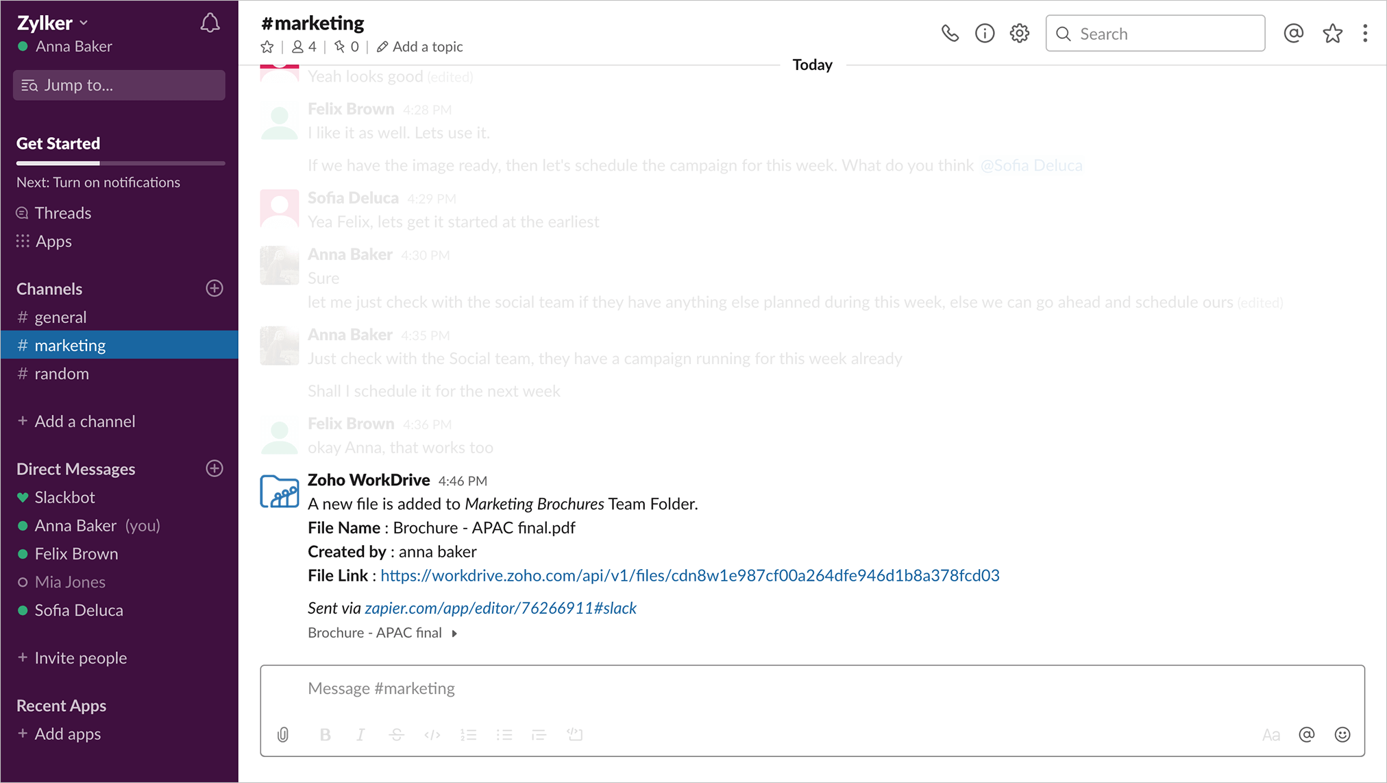The width and height of the screenshot is (1387, 783).
Task: Toggle inline code formatting
Action: (432, 735)
